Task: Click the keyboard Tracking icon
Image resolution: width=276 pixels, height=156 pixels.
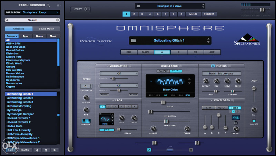Action: point(86,121)
